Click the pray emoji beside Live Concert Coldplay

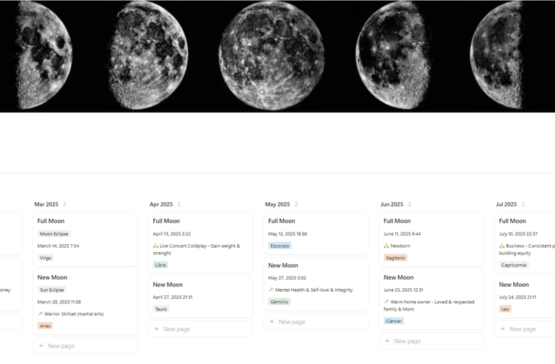click(155, 246)
